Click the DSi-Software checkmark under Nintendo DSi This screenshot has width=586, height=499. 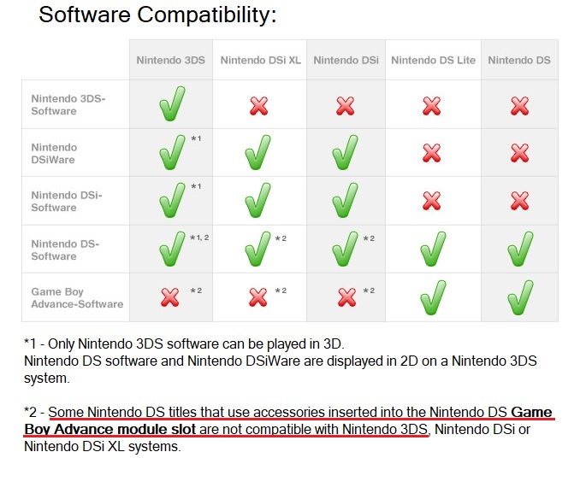click(x=345, y=200)
